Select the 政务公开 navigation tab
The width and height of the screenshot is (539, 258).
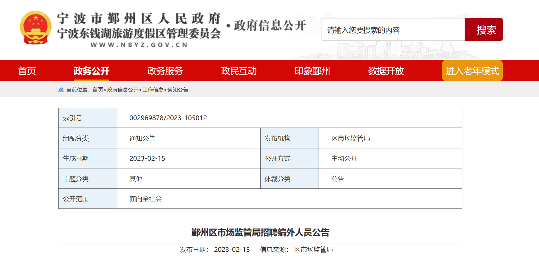tap(92, 71)
